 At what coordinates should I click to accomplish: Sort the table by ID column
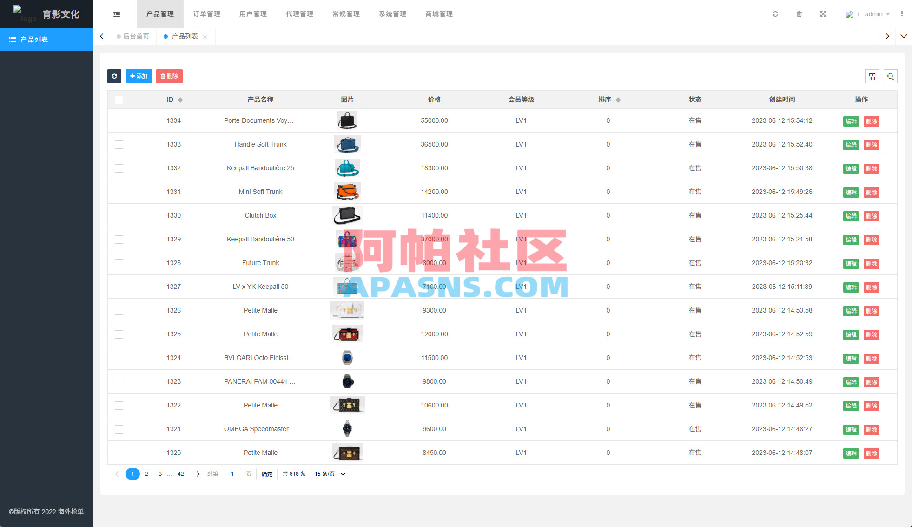pos(180,100)
